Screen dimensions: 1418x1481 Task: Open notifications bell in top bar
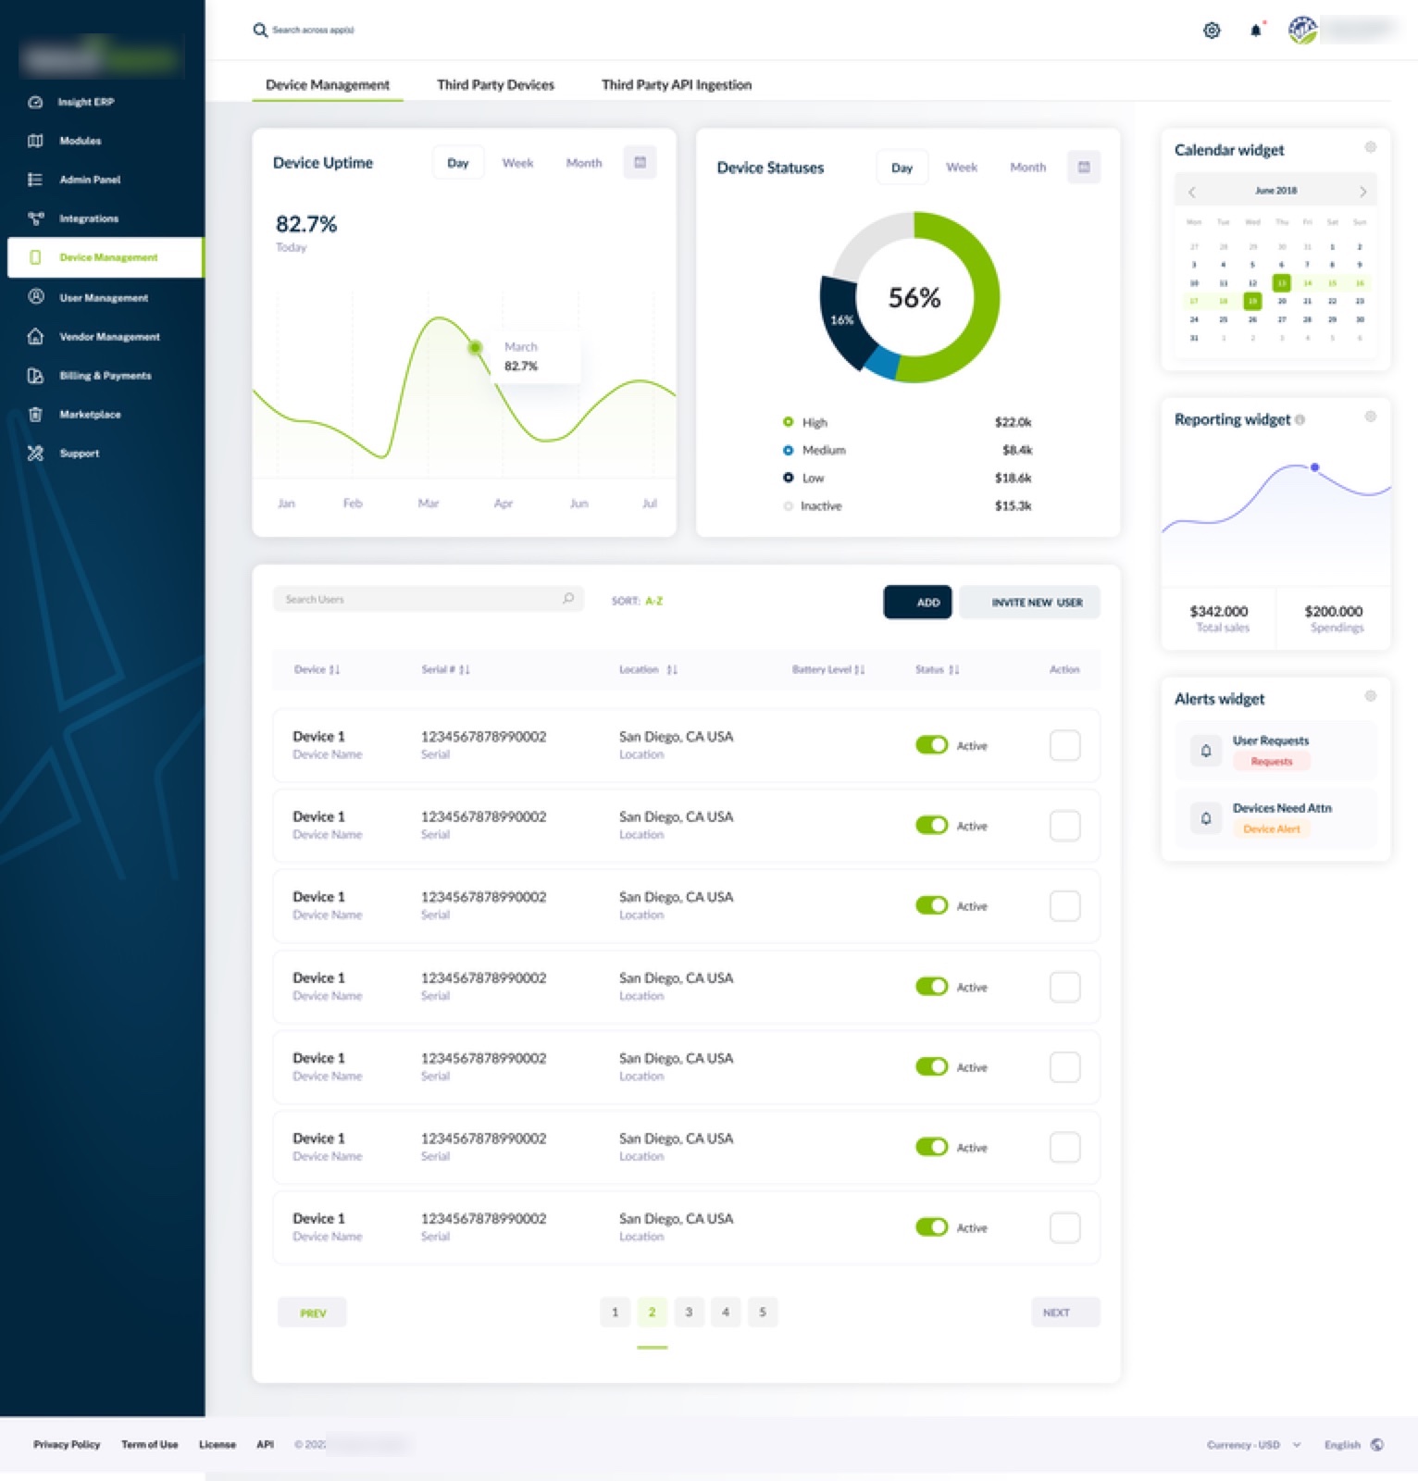click(1256, 31)
